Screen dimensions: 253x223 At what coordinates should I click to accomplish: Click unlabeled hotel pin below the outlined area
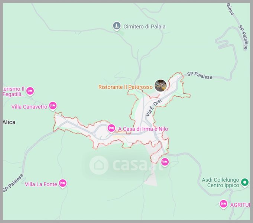coord(165,162)
